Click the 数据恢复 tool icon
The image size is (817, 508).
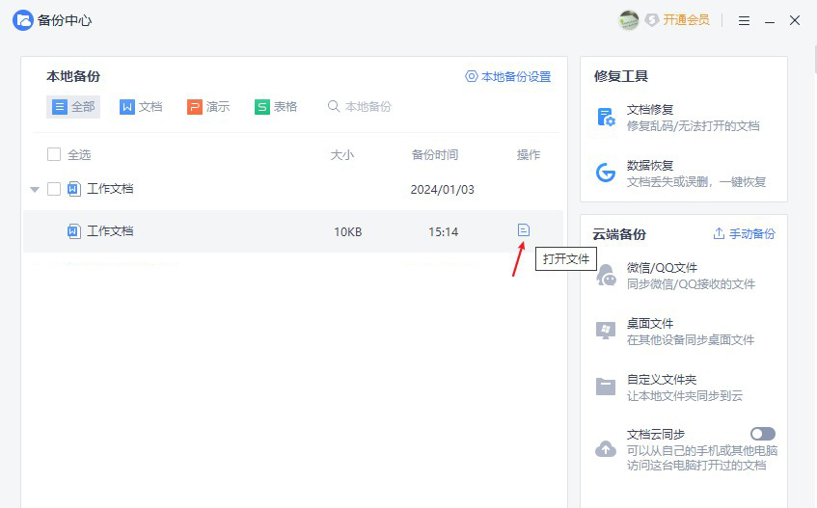point(606,173)
